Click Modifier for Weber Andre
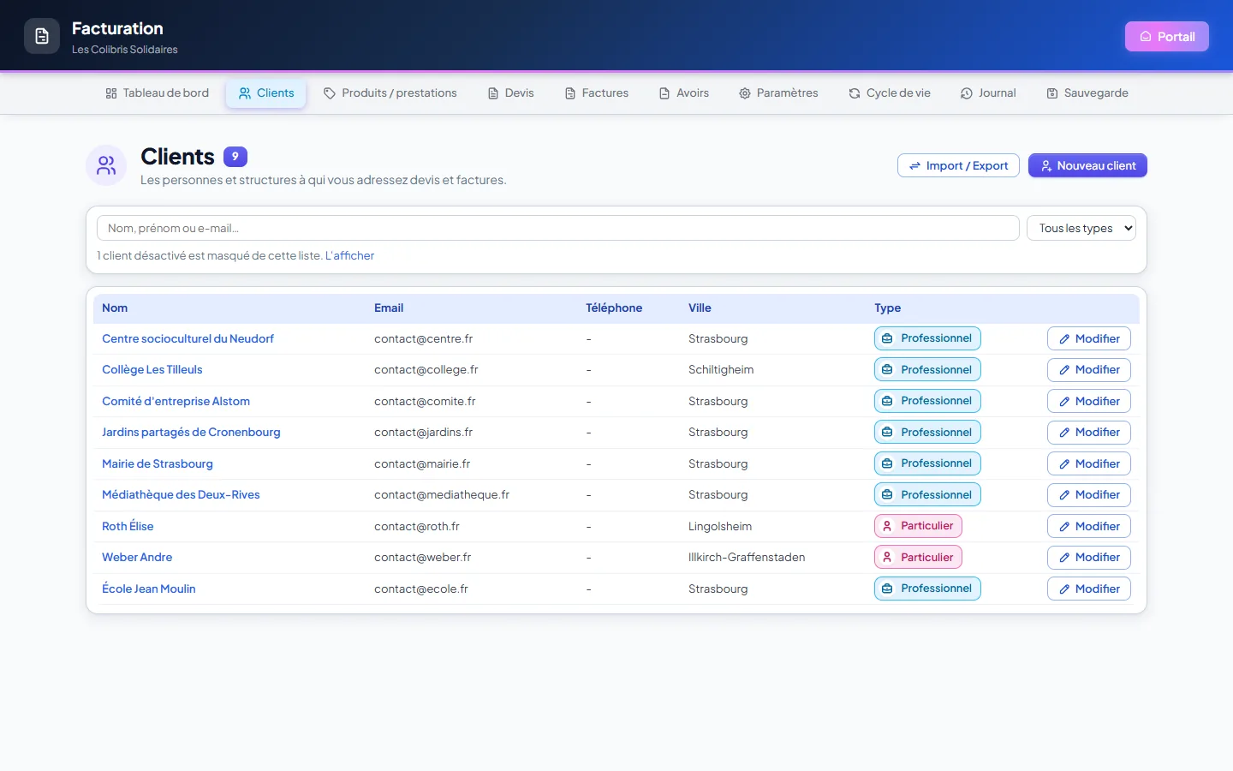Screen dimensions: 1233x771 click(x=1089, y=558)
